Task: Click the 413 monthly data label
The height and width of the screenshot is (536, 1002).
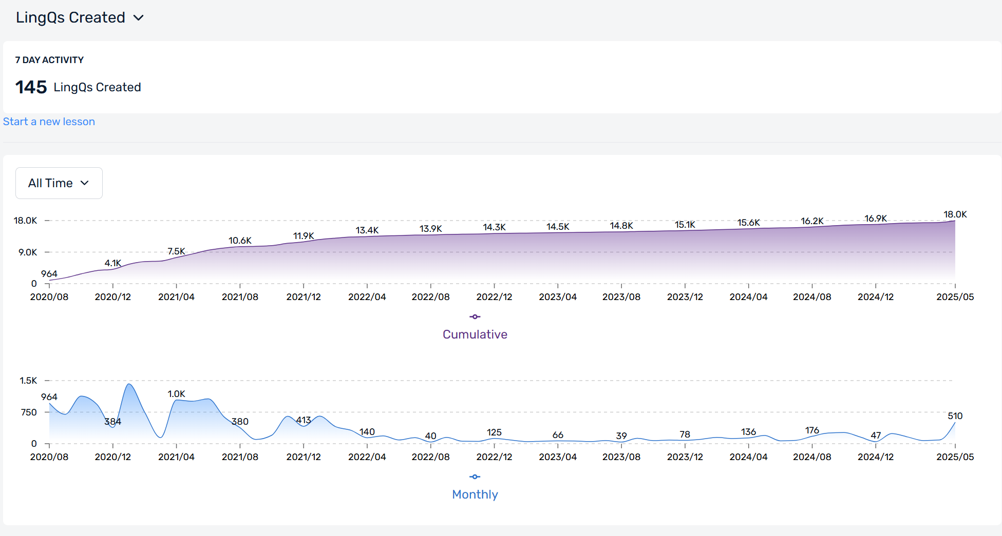Action: (304, 420)
